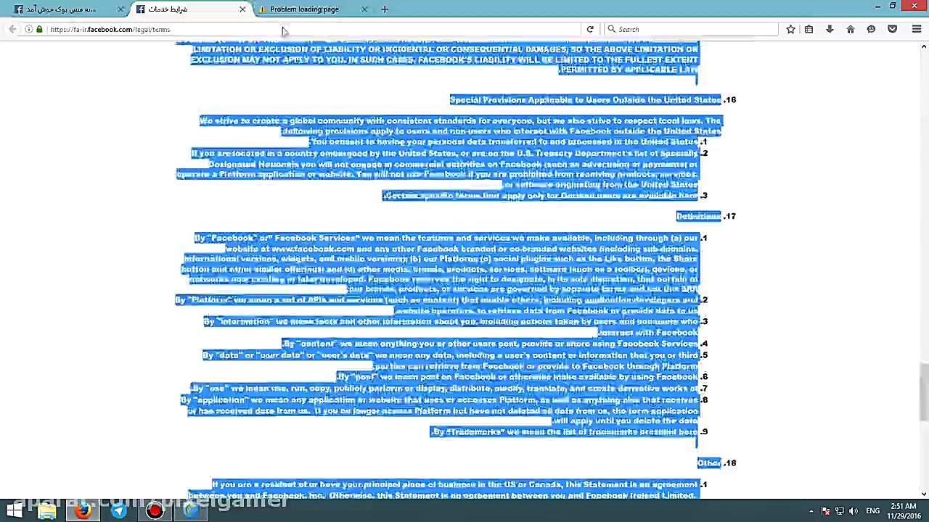This screenshot has height=522, width=929.
Task: Bookmark this page with the star icon
Action: pyautogui.click(x=790, y=29)
